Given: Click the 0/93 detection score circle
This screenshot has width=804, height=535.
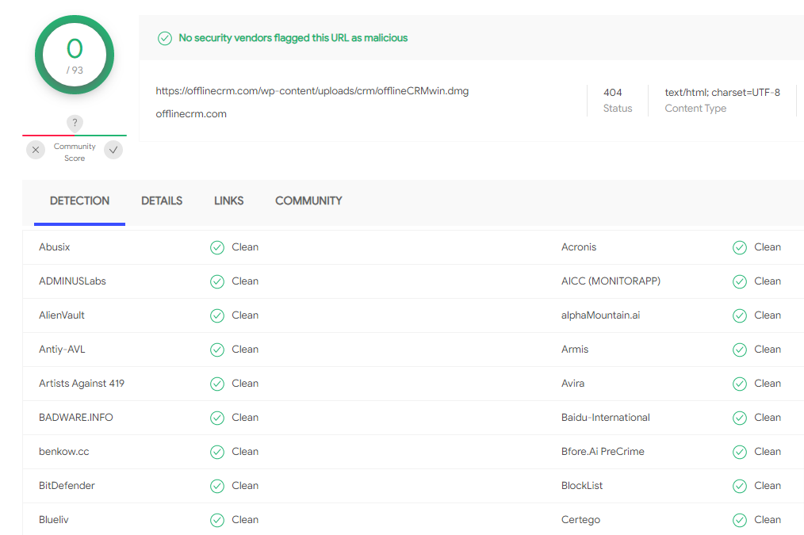Looking at the screenshot, I should pos(74,54).
